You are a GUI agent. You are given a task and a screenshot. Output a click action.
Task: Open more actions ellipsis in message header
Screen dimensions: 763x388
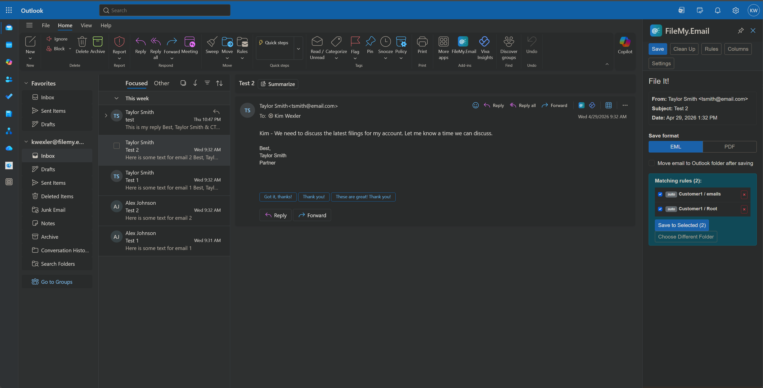625,105
